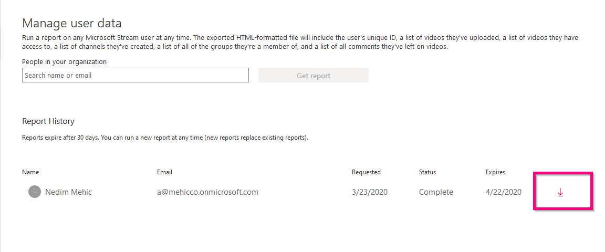Screen dimensions: 605x252
Task: Click the reports expire after 30 days note
Action: point(165,138)
